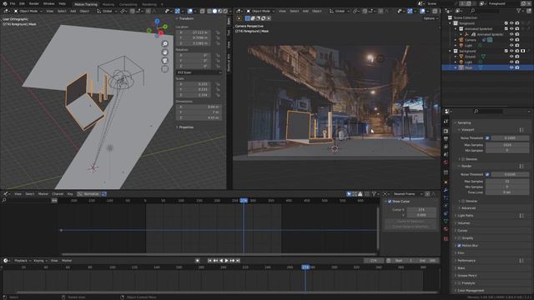Collapse the Sampling panel
Viewport: 534px width, 300px height.
pyautogui.click(x=464, y=122)
